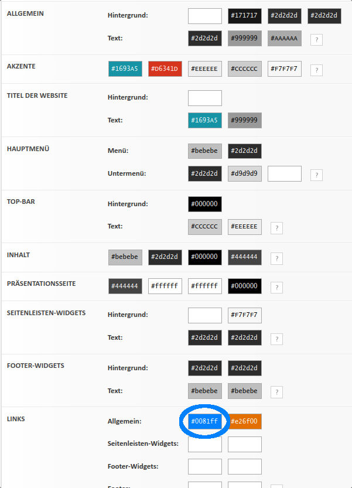This screenshot has height=488, width=352.
Task: Click the empty third Untermenü color field
Action: tap(285, 173)
